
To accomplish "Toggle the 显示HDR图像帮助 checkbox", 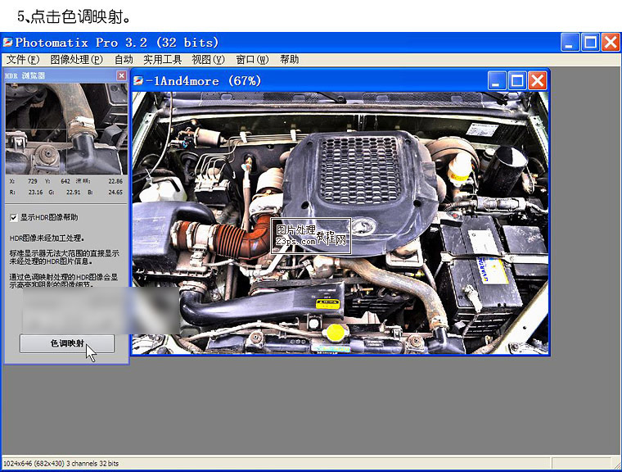I will pyautogui.click(x=13, y=217).
